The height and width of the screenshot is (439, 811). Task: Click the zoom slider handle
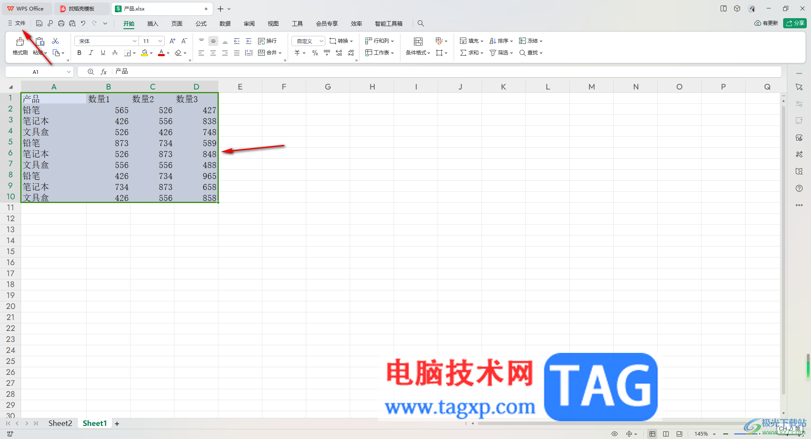point(759,434)
